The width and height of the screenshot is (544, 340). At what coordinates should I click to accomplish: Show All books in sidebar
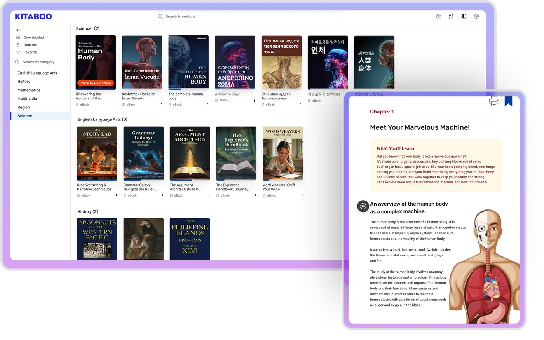(x=18, y=30)
